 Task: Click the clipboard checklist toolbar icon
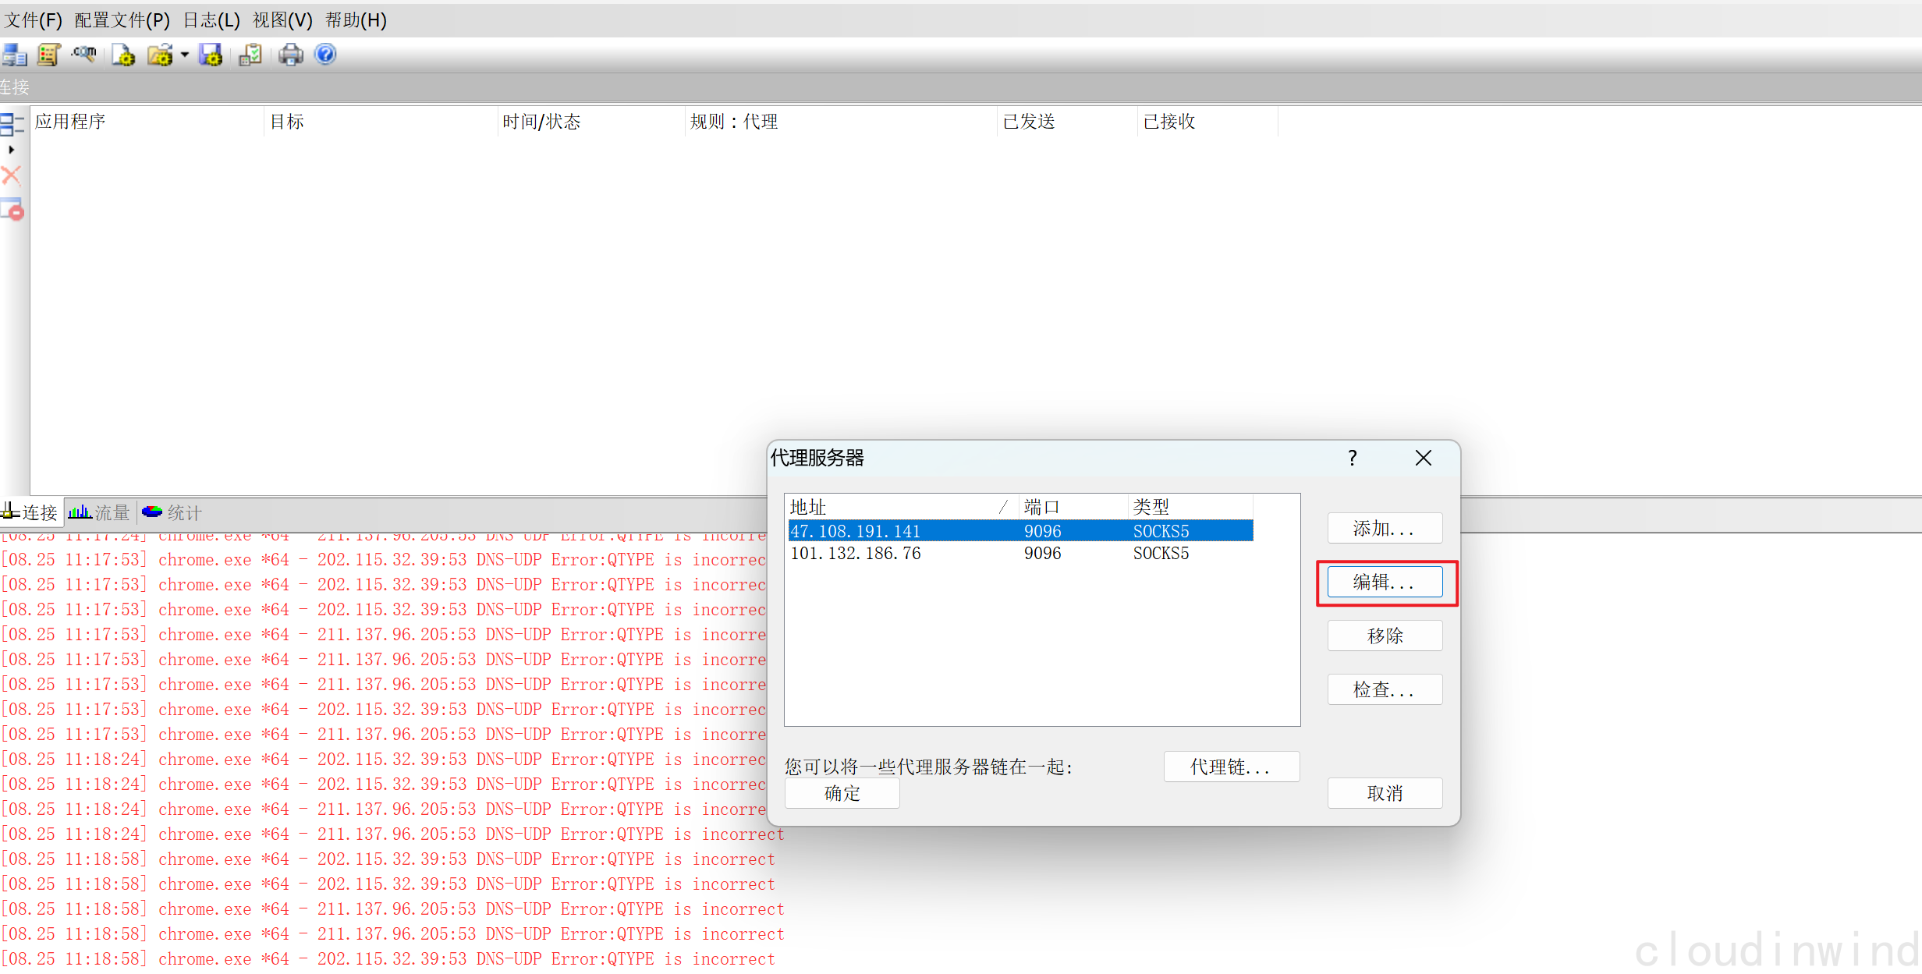[250, 55]
